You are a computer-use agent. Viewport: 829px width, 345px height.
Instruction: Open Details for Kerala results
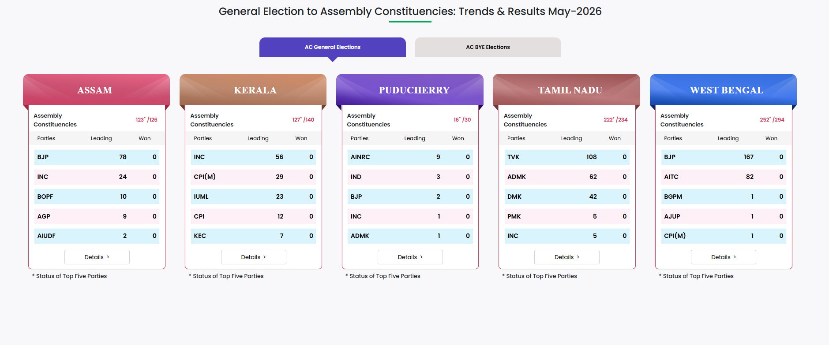pos(254,257)
